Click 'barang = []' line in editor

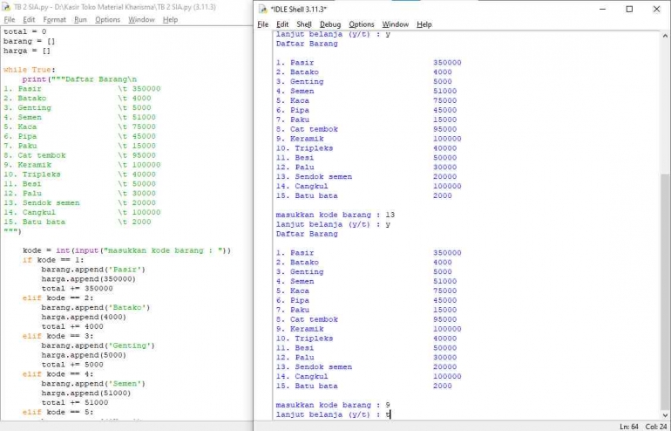tap(29, 41)
